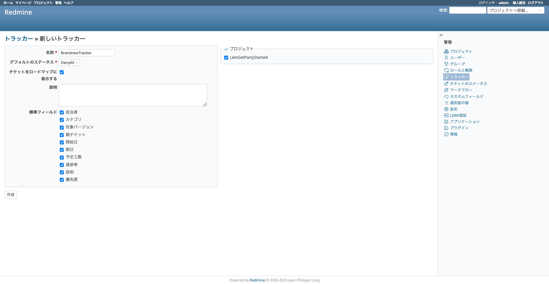Image resolution: width=549 pixels, height=284 pixels.
Task: Open the デフォルトのステータス DenyAll dropdown
Action: click(x=69, y=63)
